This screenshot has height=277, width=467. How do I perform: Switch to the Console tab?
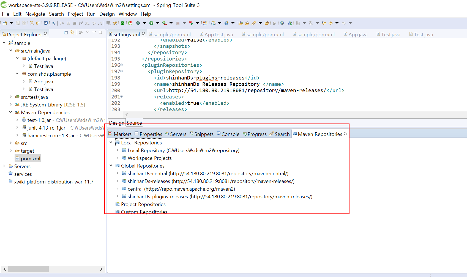coord(228,134)
